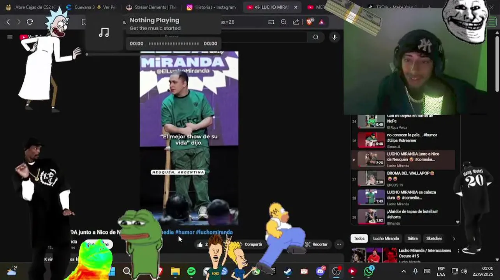Start voice search with the microphone icon
The image size is (500, 280).
tap(334, 37)
